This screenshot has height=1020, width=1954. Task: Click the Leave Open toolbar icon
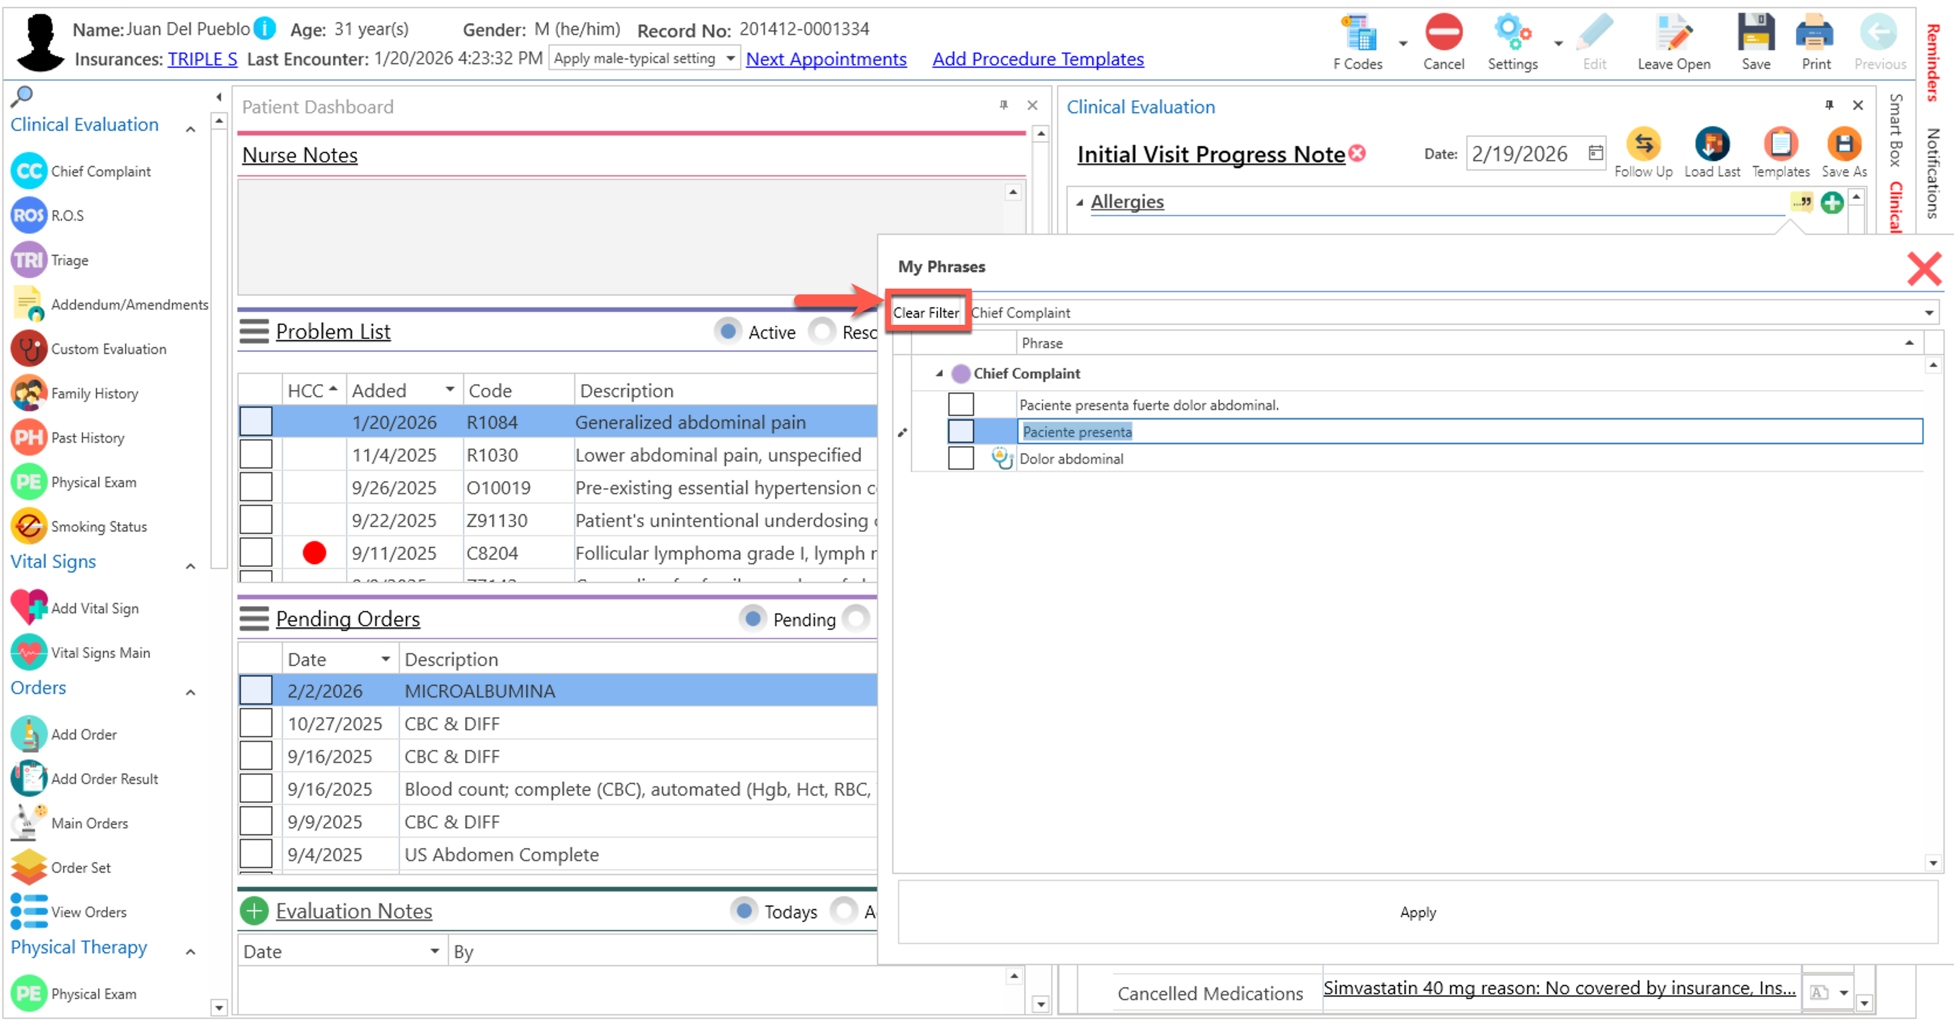(x=1673, y=34)
